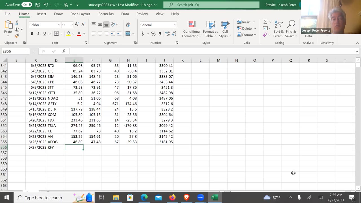This screenshot has height=203, width=361.
Task: Open the Merge & Center button
Action: point(128,34)
